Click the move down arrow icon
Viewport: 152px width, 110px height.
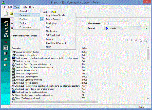[136, 40]
